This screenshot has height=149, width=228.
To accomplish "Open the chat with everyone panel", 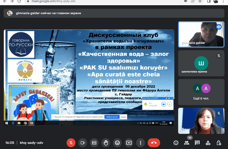I will click(x=197, y=143).
